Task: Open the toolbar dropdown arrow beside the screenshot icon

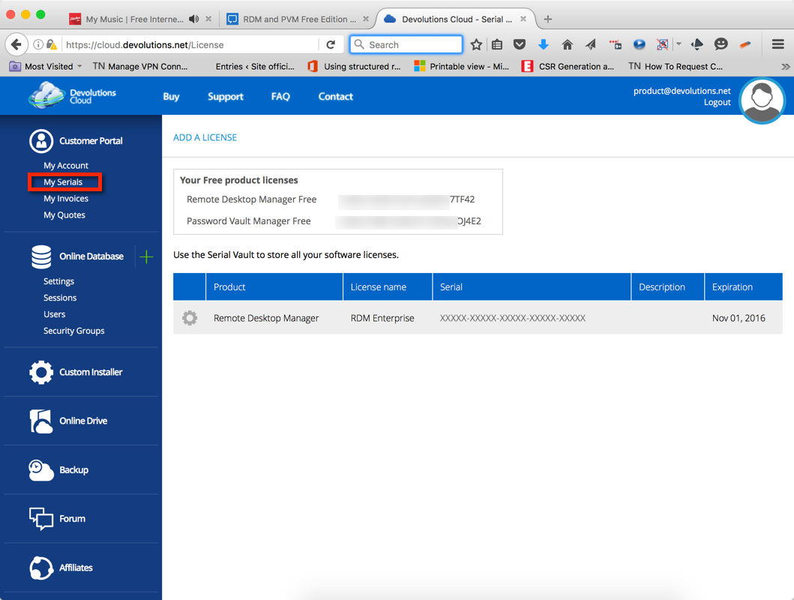Action: (679, 44)
